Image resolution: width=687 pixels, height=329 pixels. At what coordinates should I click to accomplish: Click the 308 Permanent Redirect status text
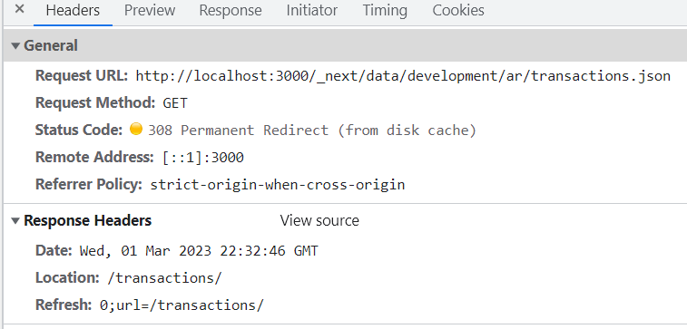(x=312, y=131)
